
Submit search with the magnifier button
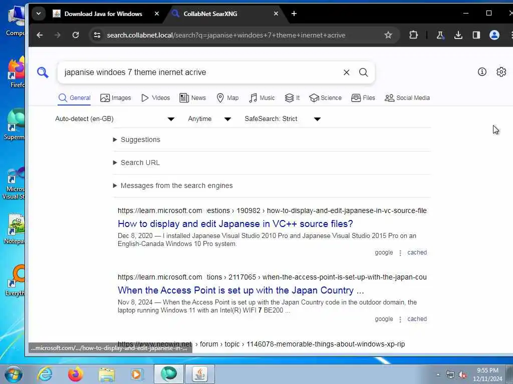point(364,72)
